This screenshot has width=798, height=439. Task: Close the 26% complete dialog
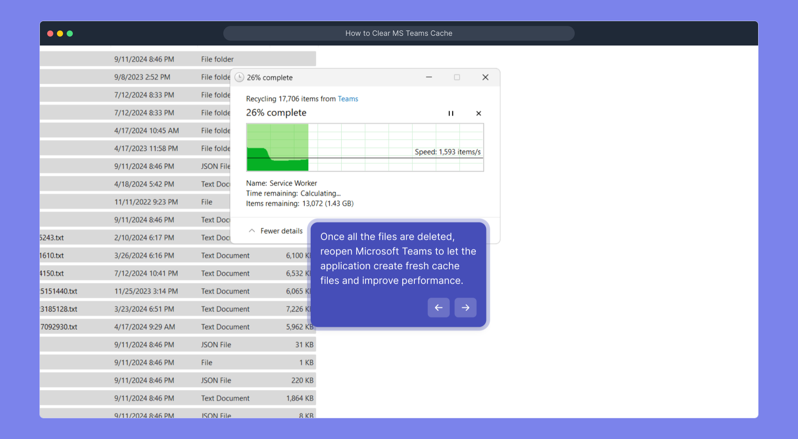485,77
